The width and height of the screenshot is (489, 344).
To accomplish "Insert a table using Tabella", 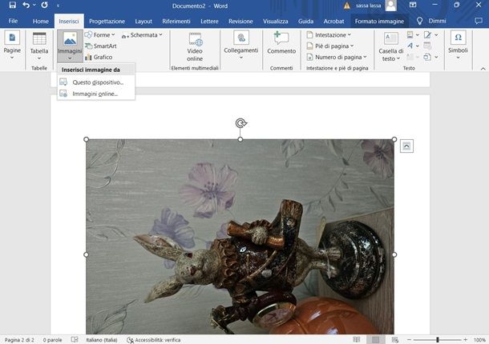I will pyautogui.click(x=39, y=46).
